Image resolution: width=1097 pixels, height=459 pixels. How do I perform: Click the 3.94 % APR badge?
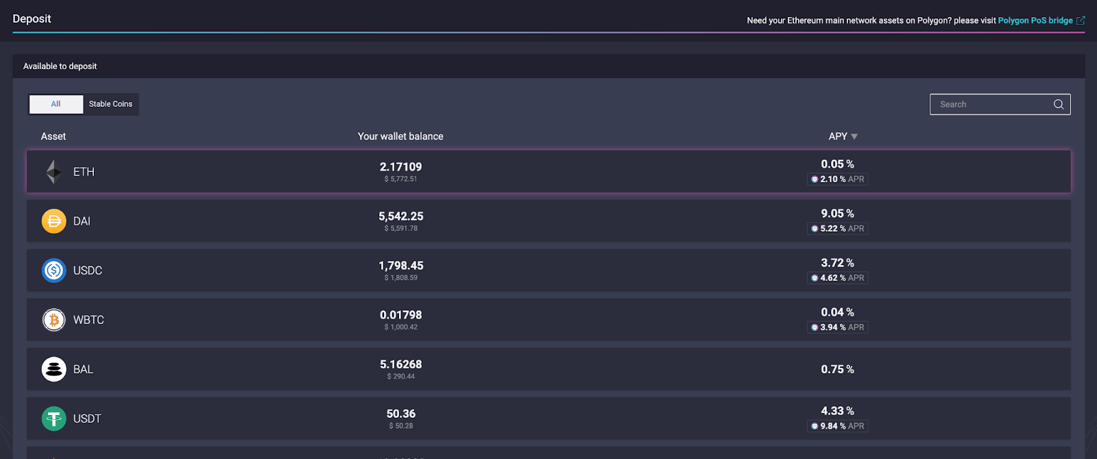point(838,327)
